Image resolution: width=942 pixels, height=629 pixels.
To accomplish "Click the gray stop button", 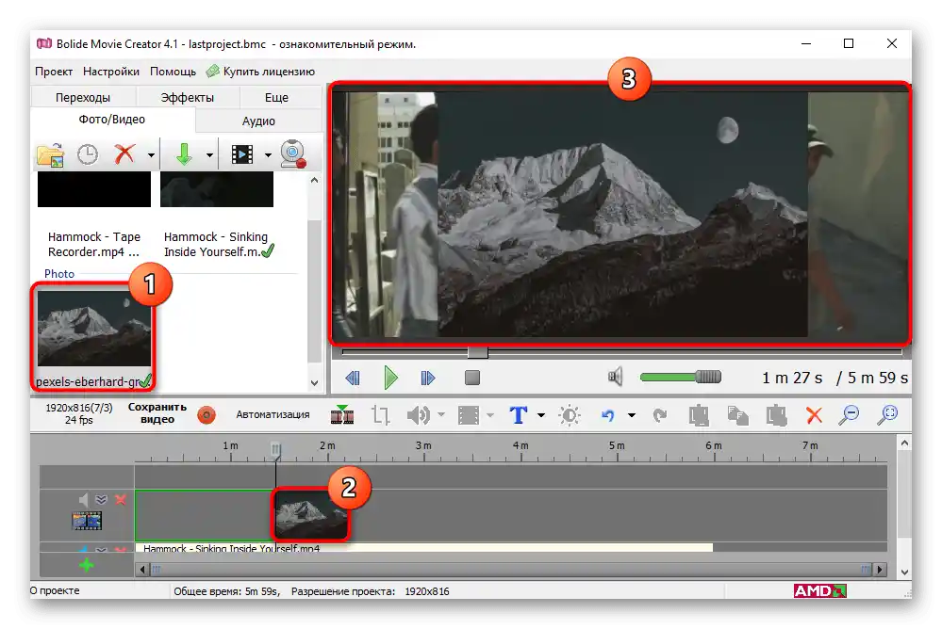I will (x=472, y=378).
